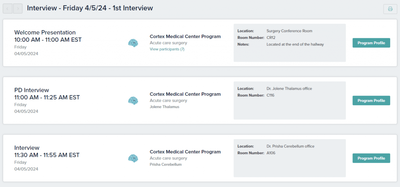Screen dimensions: 400x187
Task: Click the Dr. Prisha Cerebellum office location
Action: [290, 146]
